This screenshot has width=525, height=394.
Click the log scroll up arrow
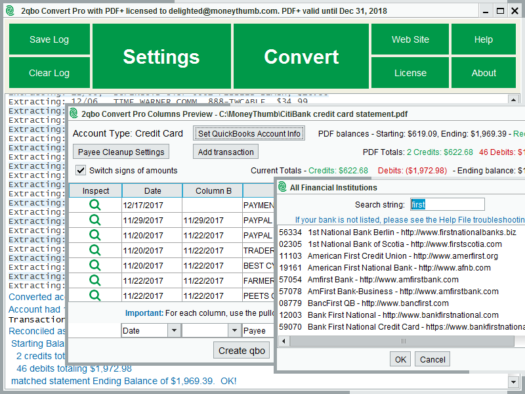[x=513, y=100]
